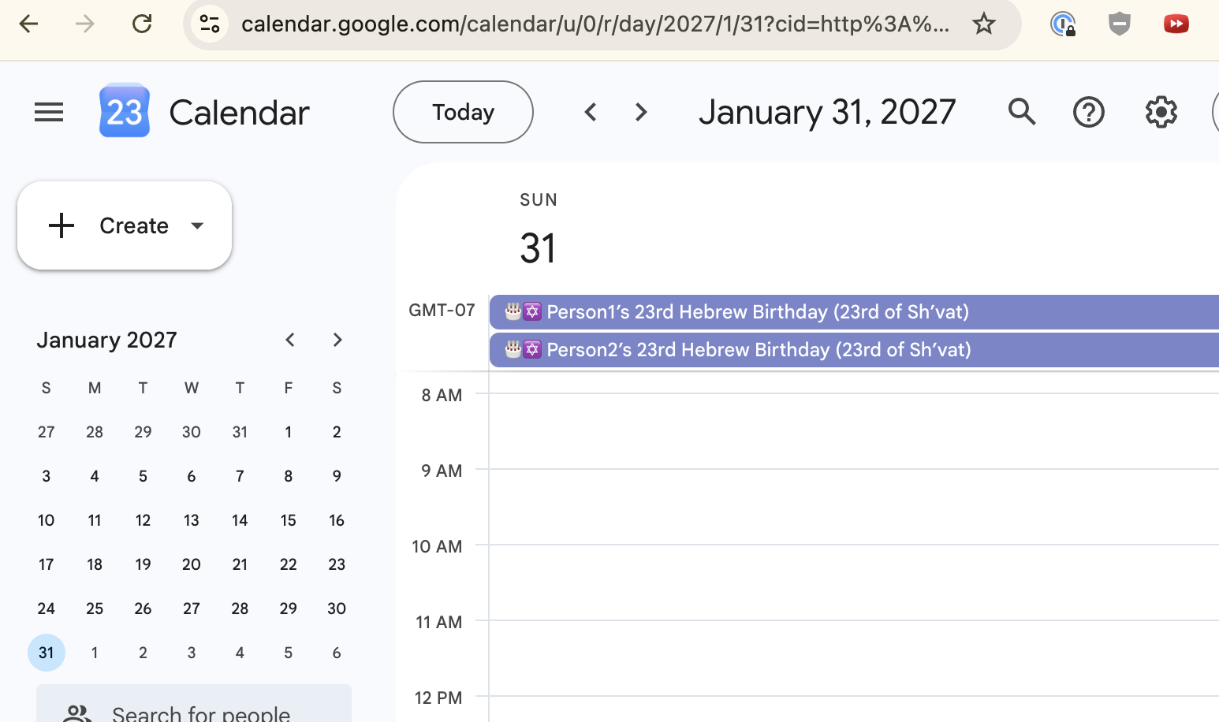This screenshot has height=722, width=1219.
Task: Select January 10 in mini calendar
Action: point(47,520)
